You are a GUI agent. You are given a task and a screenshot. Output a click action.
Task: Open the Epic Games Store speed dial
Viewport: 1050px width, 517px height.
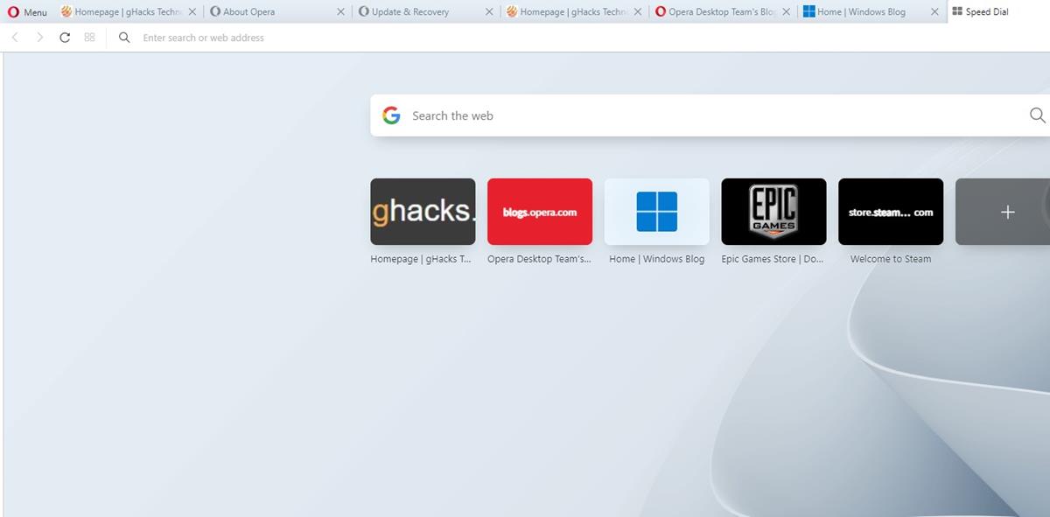coord(773,211)
